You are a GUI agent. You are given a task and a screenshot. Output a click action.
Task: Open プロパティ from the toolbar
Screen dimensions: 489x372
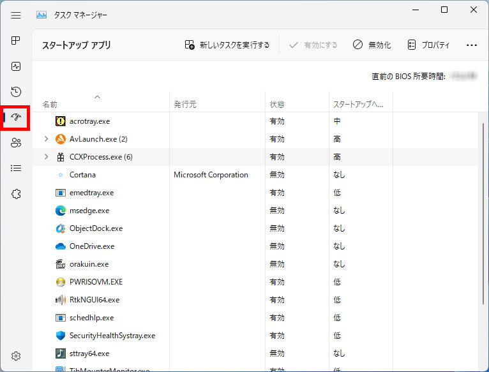pyautogui.click(x=428, y=45)
